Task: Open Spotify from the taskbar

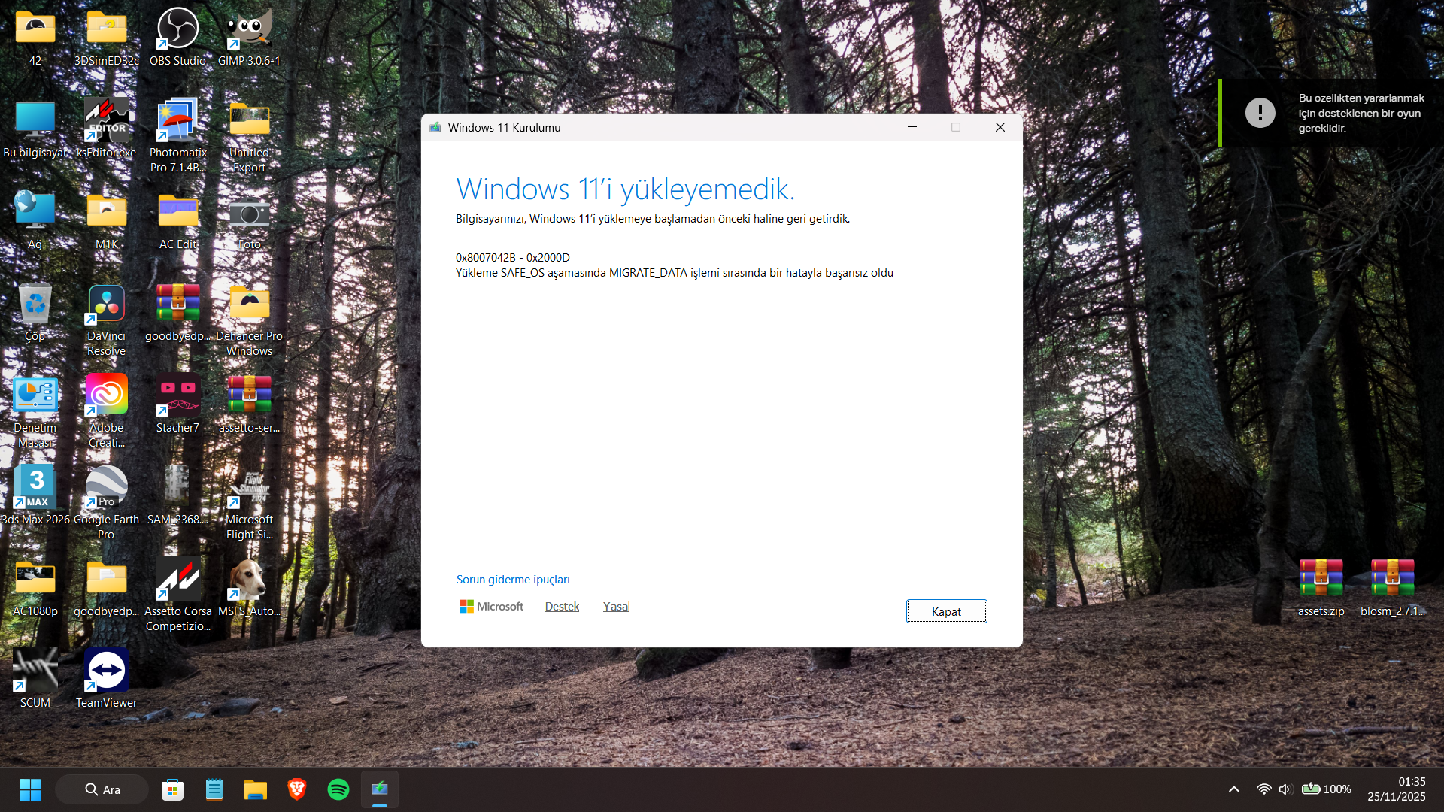Action: coord(338,789)
